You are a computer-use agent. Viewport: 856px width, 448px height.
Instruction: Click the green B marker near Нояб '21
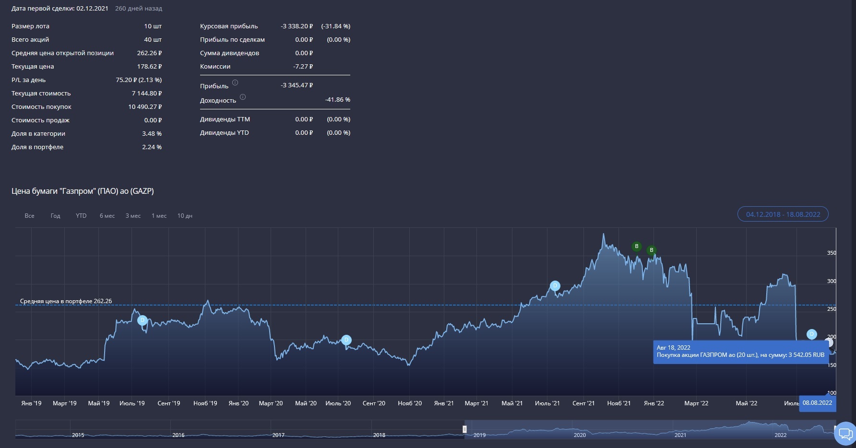click(x=637, y=247)
